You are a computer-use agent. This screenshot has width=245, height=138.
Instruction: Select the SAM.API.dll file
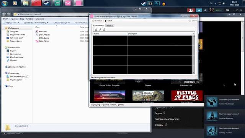[x=42, y=35]
